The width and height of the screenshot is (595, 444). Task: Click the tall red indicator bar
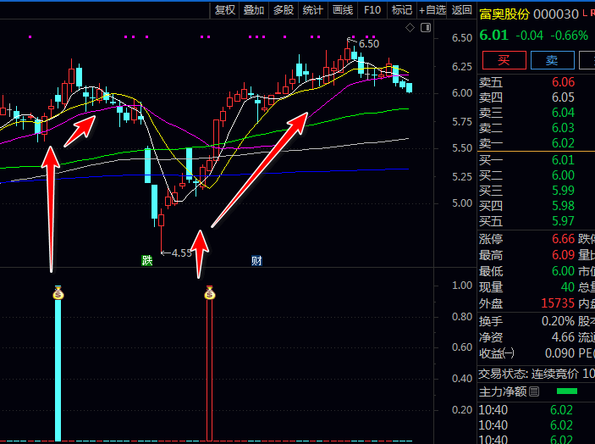[x=209, y=370]
